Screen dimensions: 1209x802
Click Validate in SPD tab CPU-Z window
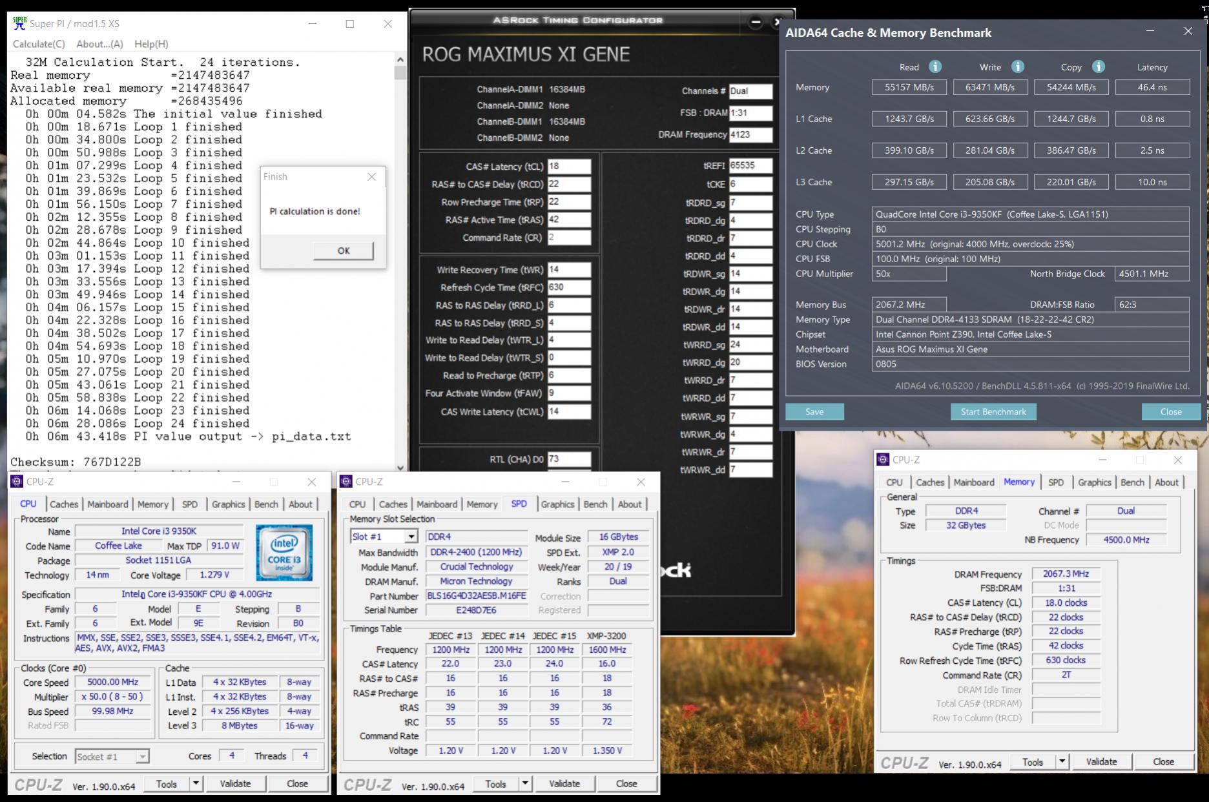pyautogui.click(x=564, y=784)
